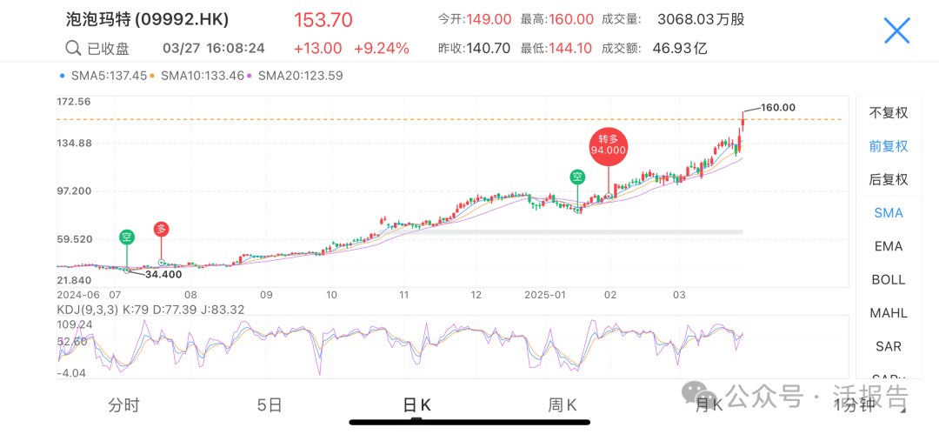Image resolution: width=939 pixels, height=434 pixels.
Task: Switch to 5日 chart tab
Action: [270, 405]
